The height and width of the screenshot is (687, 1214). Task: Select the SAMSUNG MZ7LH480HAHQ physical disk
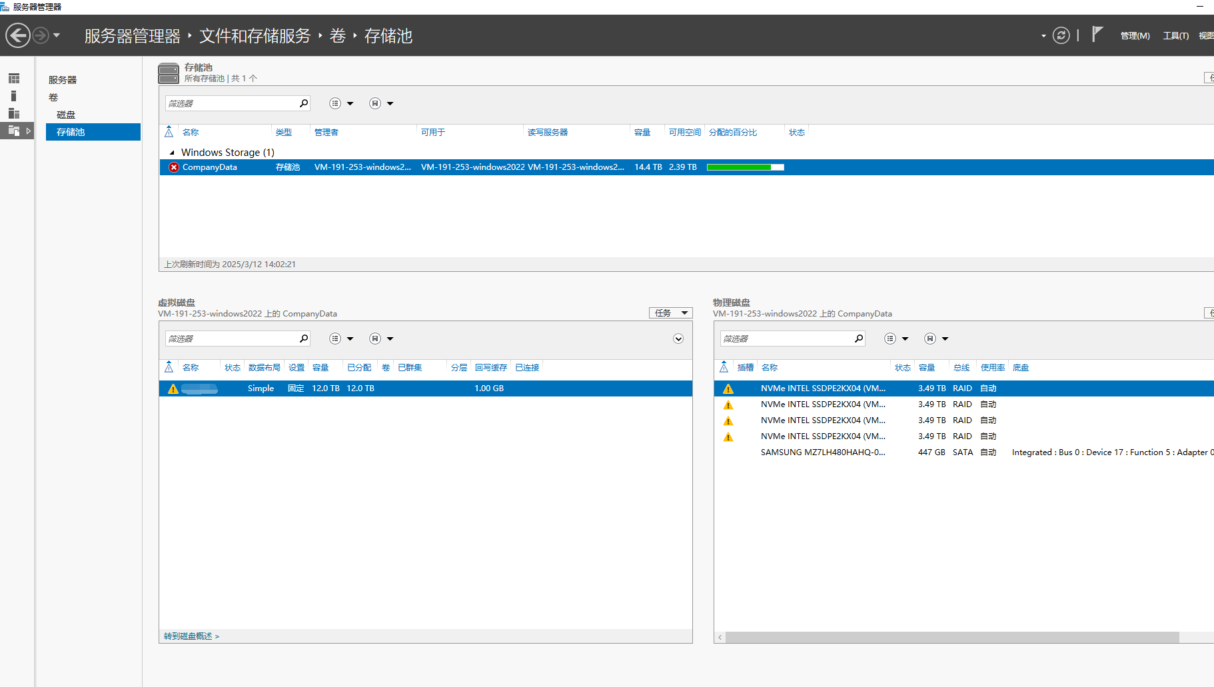[x=964, y=452]
